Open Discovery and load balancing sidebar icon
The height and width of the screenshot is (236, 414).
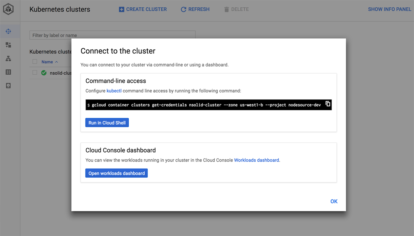coord(8,58)
